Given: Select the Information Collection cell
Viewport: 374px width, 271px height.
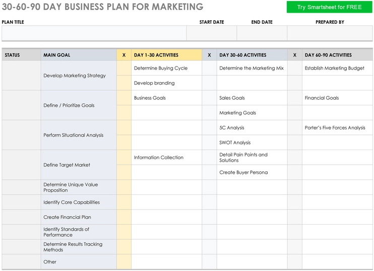Looking at the screenshot, I should pos(166,157).
